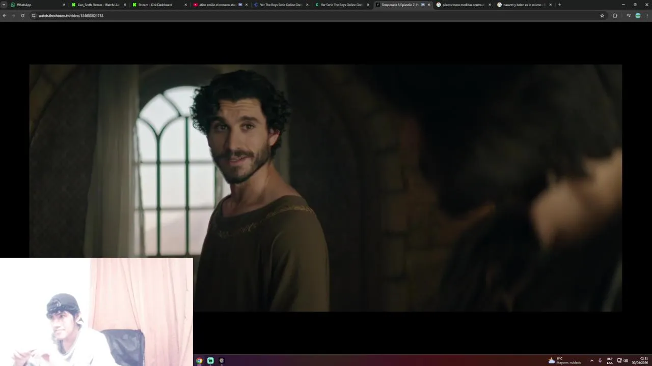The height and width of the screenshot is (366, 652).
Task: Open OBS Studio from the taskbar
Action: click(x=222, y=360)
